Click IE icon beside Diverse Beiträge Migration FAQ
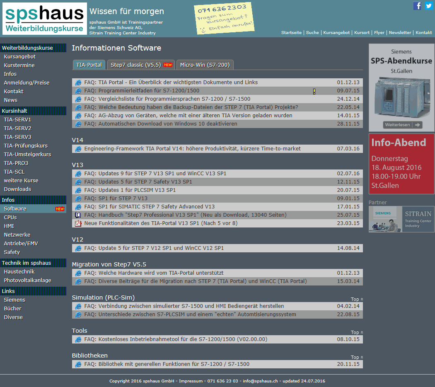The width and height of the screenshot is (435, 387). [78, 282]
